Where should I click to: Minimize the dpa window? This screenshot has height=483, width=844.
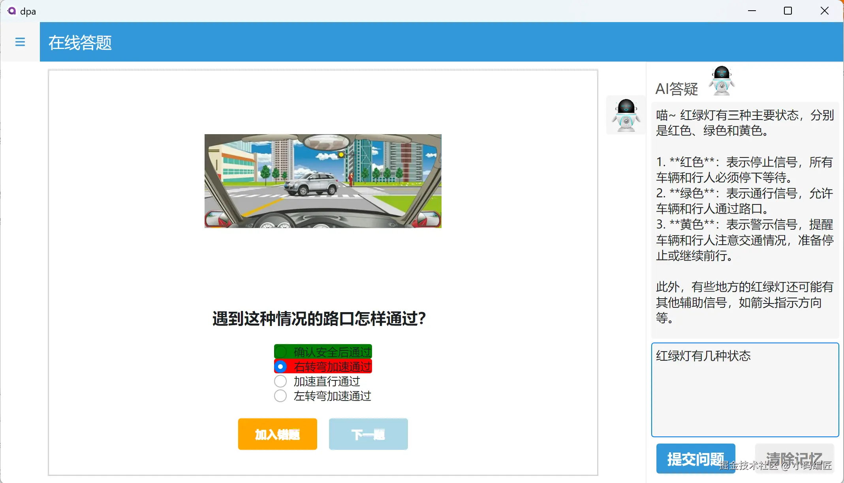tap(752, 11)
